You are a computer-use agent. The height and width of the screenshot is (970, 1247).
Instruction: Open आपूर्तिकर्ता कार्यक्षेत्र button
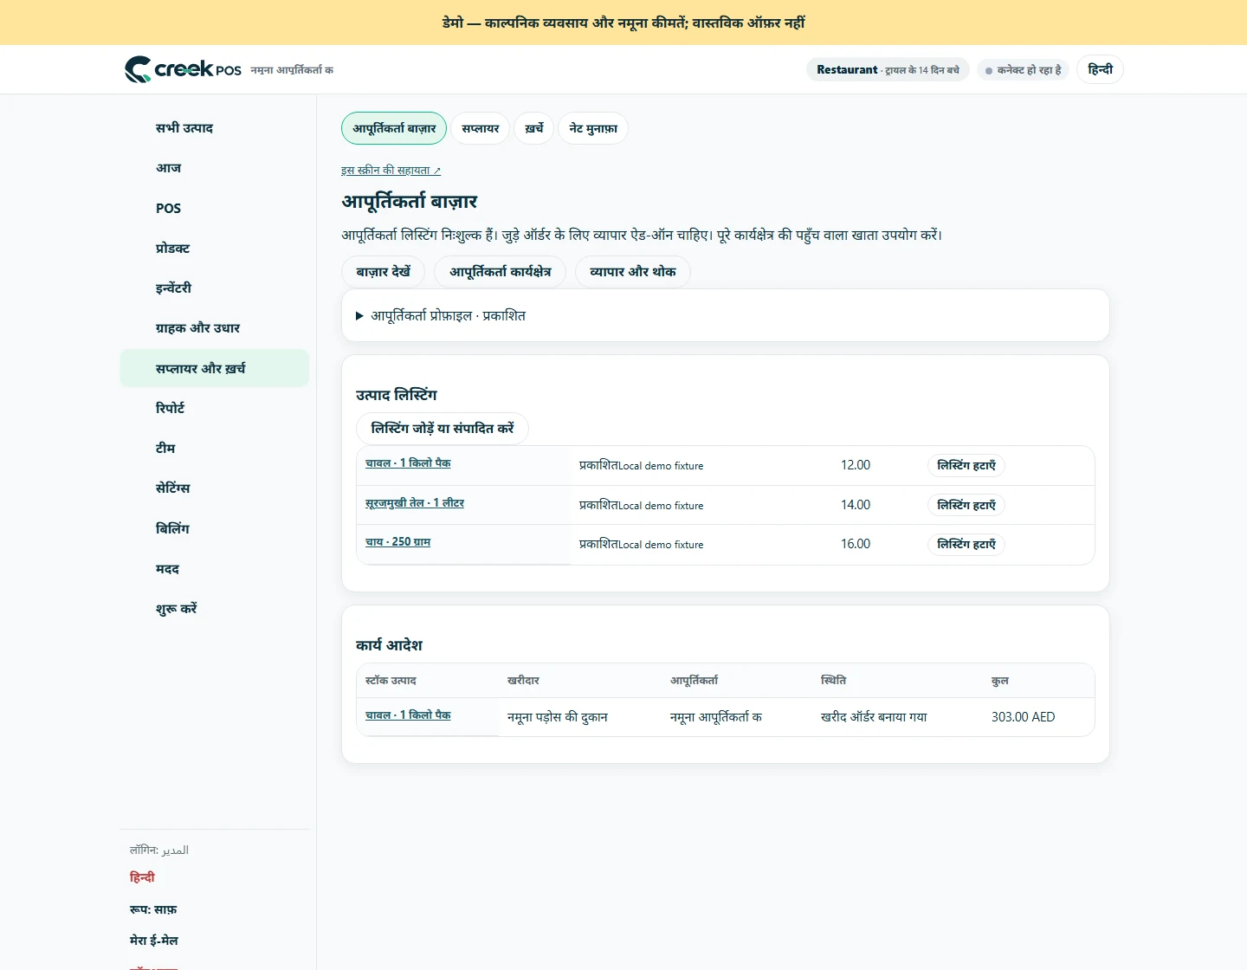pos(500,272)
